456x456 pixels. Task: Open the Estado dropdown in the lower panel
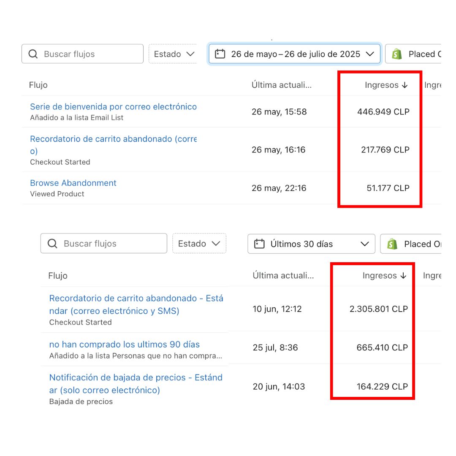(x=199, y=244)
